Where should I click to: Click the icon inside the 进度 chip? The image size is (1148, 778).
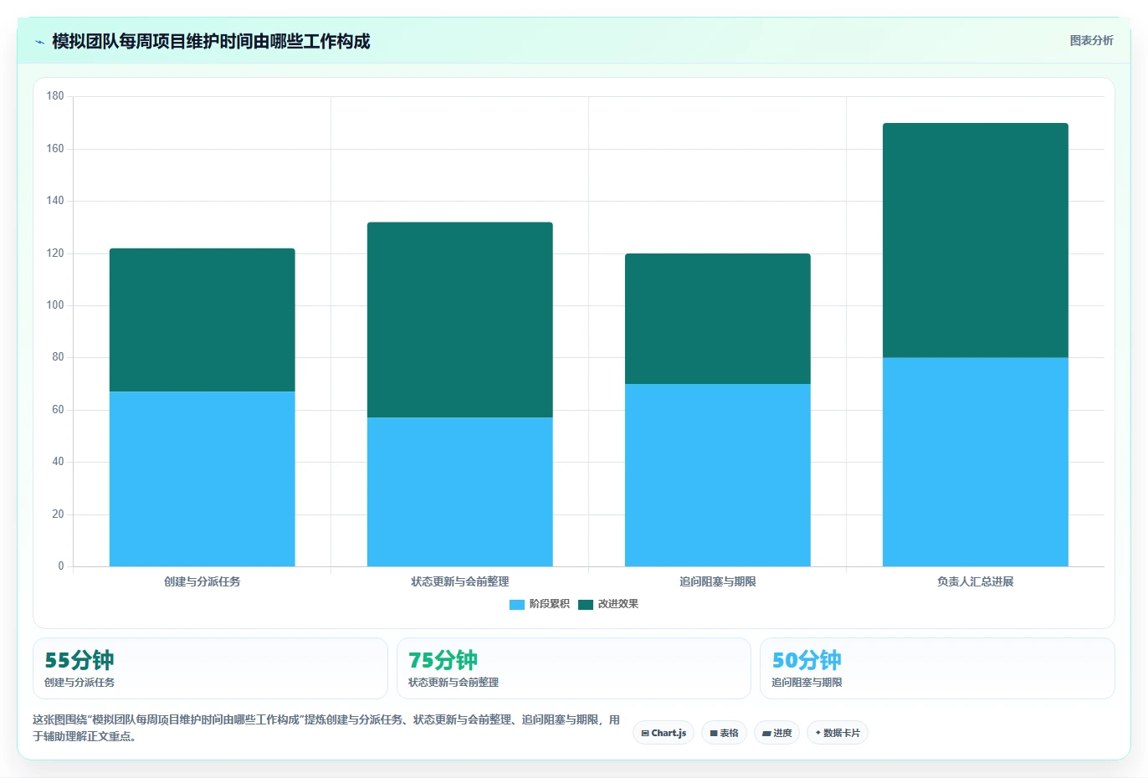[766, 734]
